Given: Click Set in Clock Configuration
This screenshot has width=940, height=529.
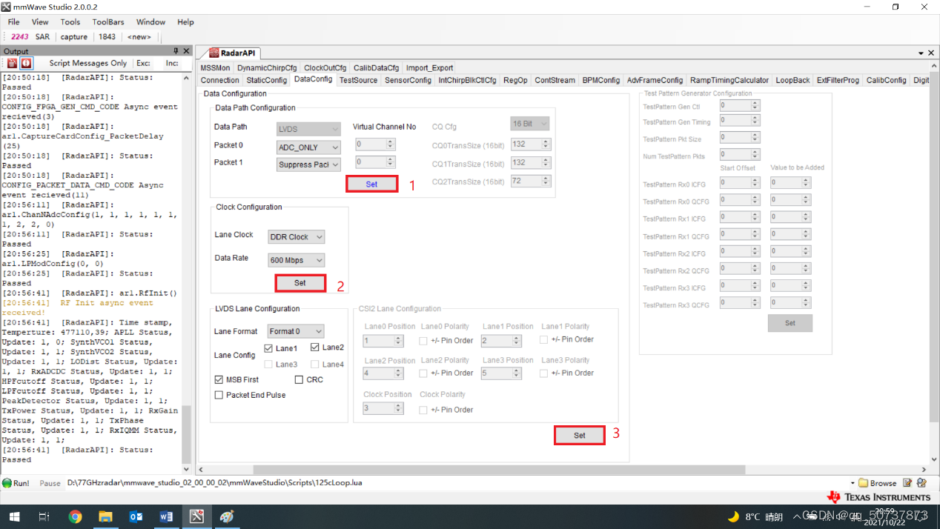Looking at the screenshot, I should (x=300, y=283).
